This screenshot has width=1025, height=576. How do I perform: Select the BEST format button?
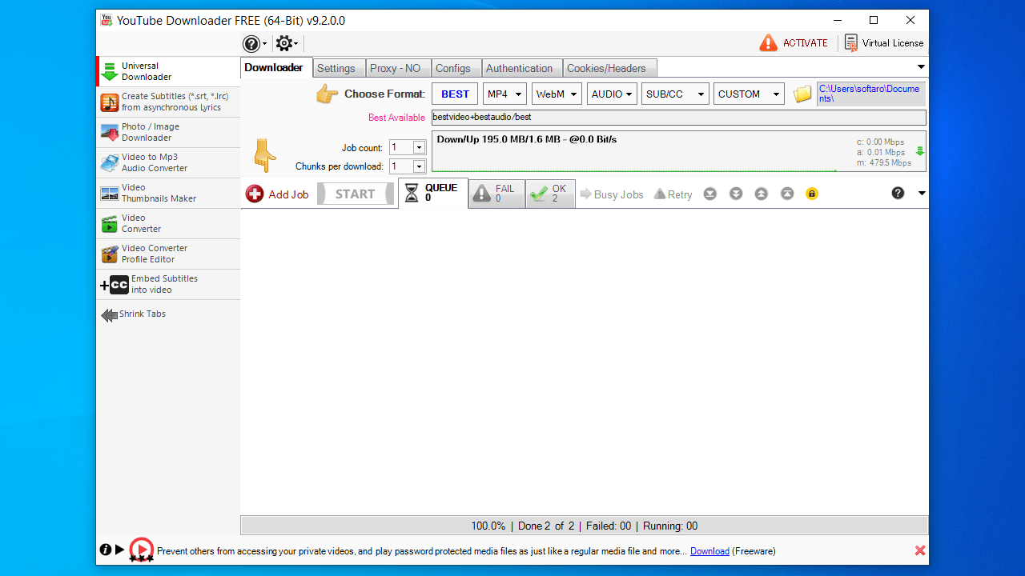(455, 94)
